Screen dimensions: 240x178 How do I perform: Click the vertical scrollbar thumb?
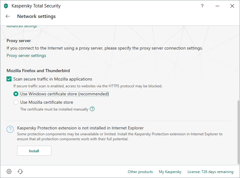(238, 132)
